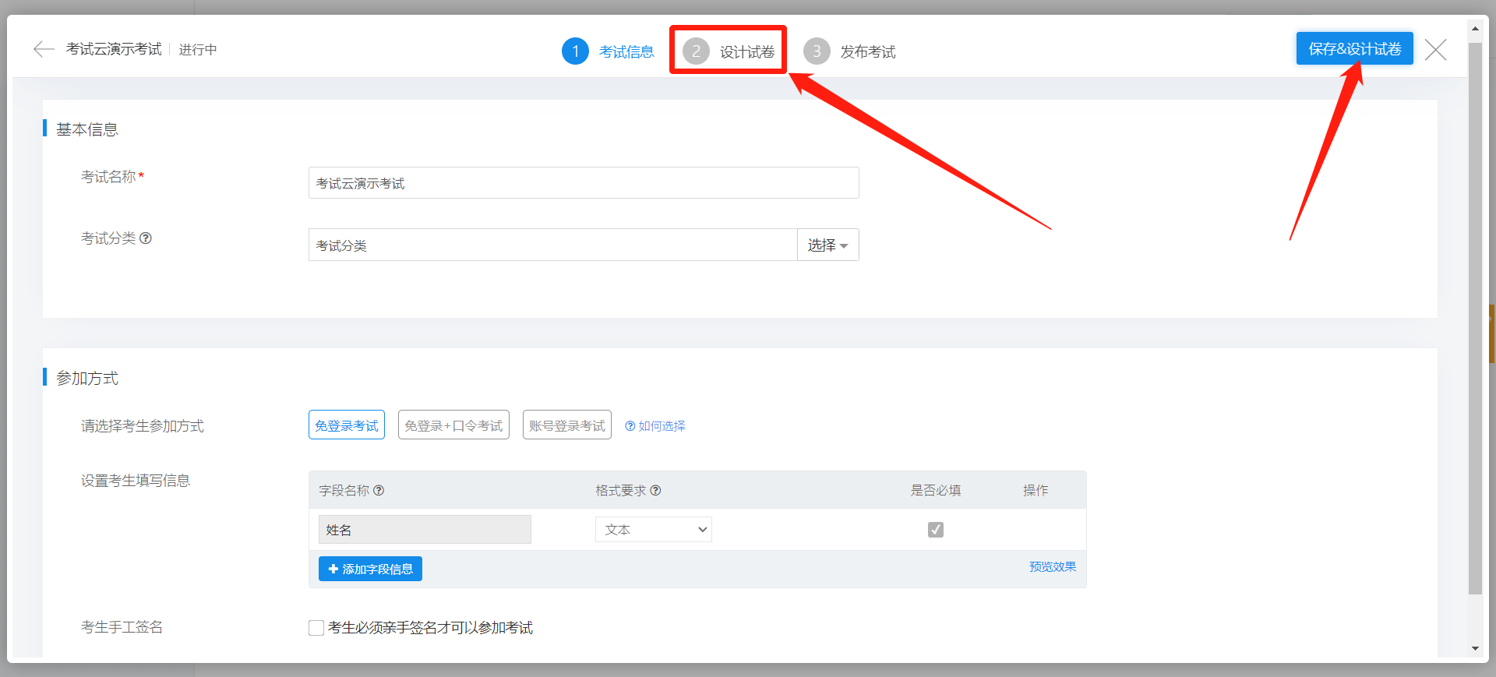Toggle the 姓名 required checkbox

(x=936, y=530)
